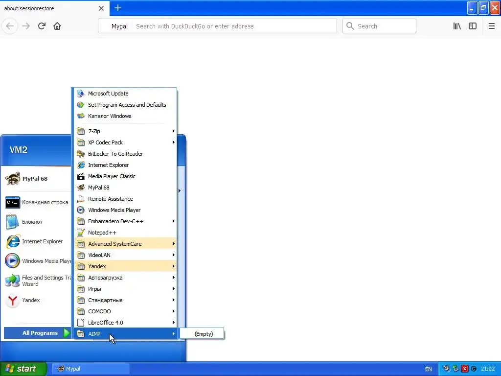Click the red COMODO tray icon
501x376 pixels.
(x=465, y=369)
